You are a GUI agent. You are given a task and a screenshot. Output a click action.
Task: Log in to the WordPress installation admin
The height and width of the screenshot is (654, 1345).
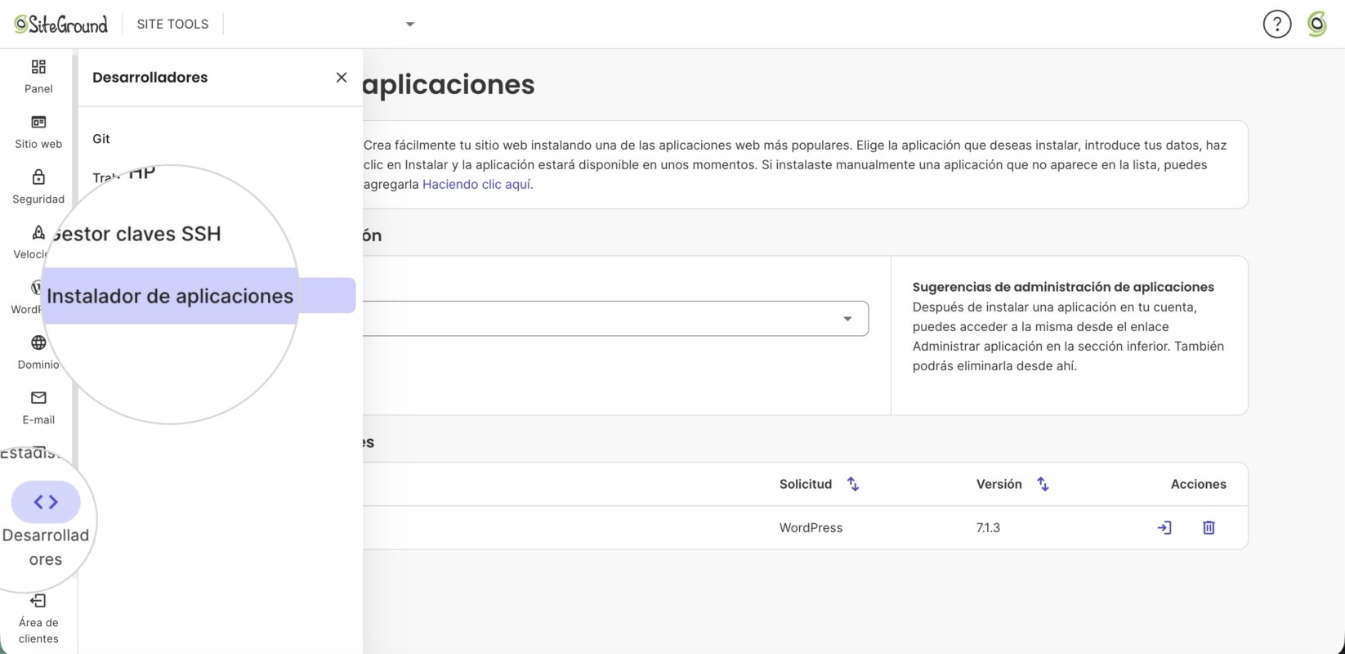1164,528
